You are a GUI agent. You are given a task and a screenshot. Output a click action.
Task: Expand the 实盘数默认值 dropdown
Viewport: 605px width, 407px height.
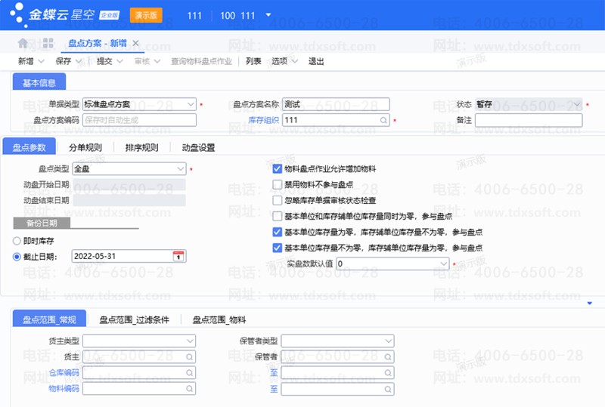pos(444,264)
